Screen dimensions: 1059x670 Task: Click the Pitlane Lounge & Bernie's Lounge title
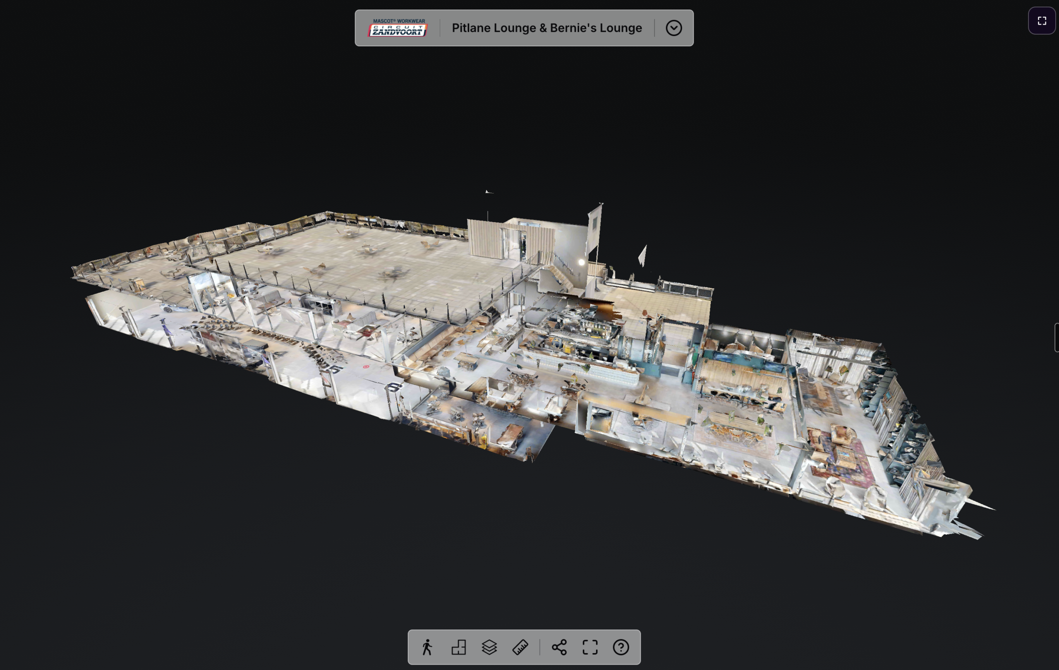click(546, 28)
